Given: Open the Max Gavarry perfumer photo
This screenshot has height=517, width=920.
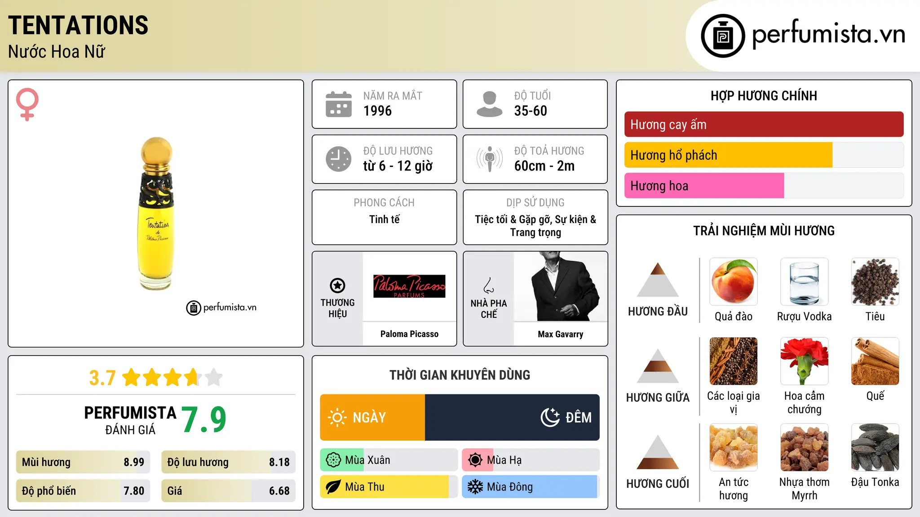Looking at the screenshot, I should pos(561,286).
